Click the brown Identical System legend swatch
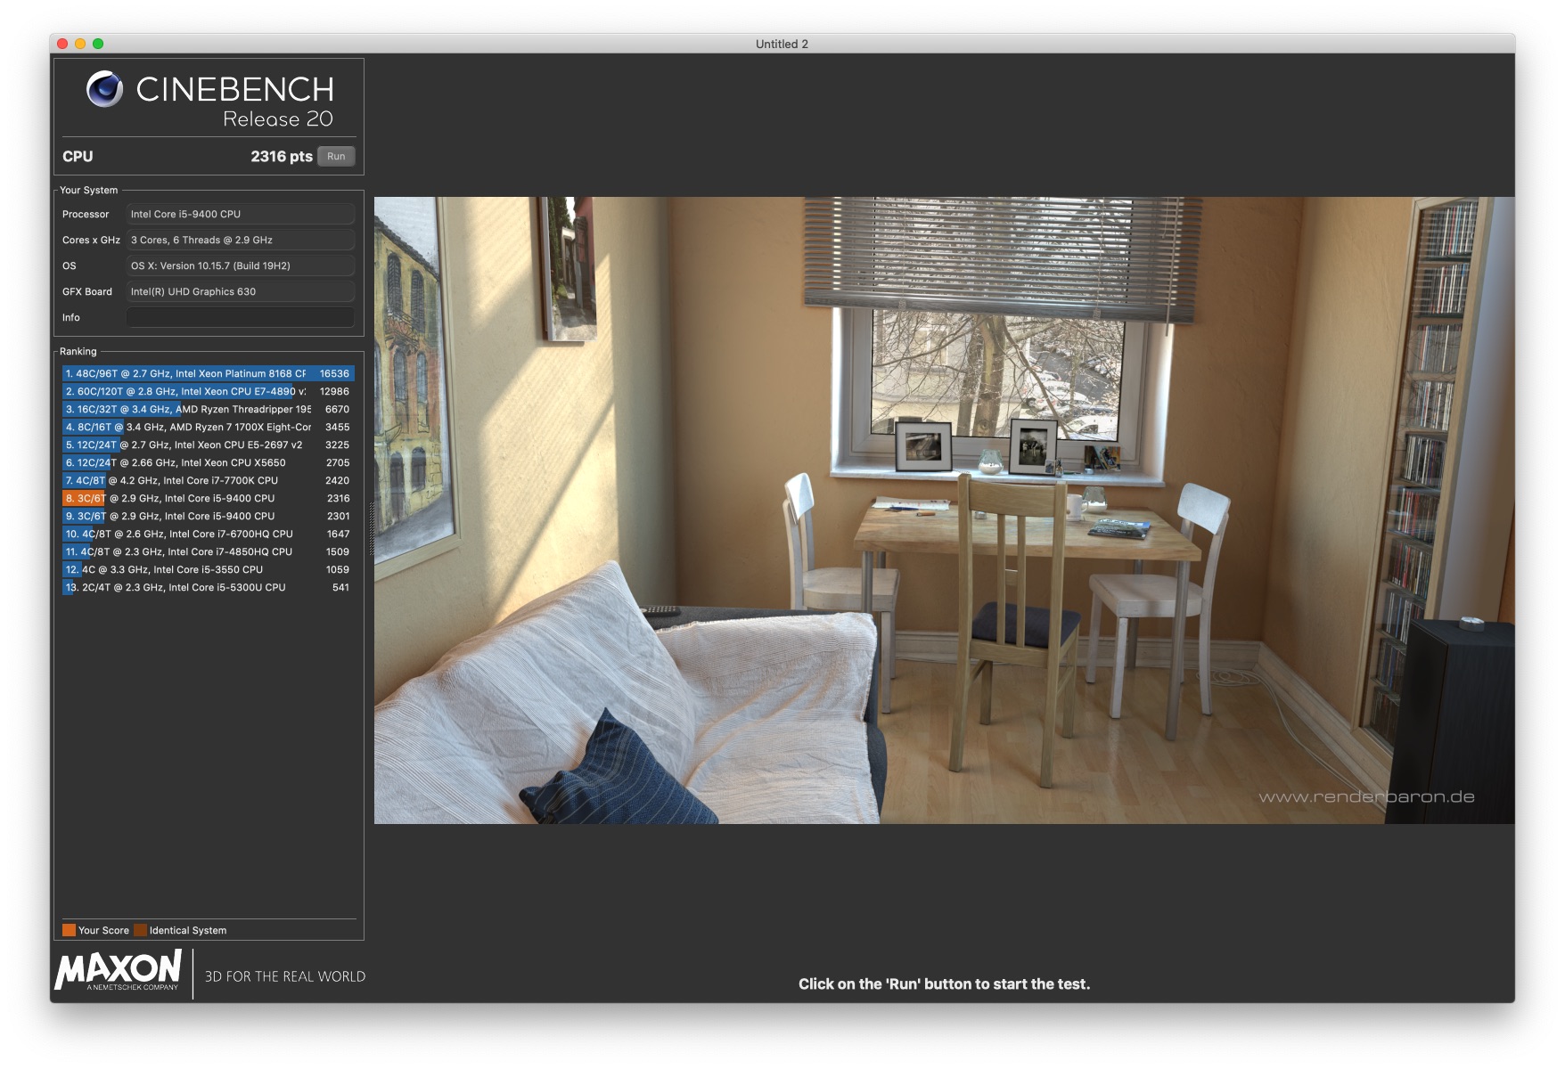The width and height of the screenshot is (1565, 1069). pyautogui.click(x=140, y=930)
